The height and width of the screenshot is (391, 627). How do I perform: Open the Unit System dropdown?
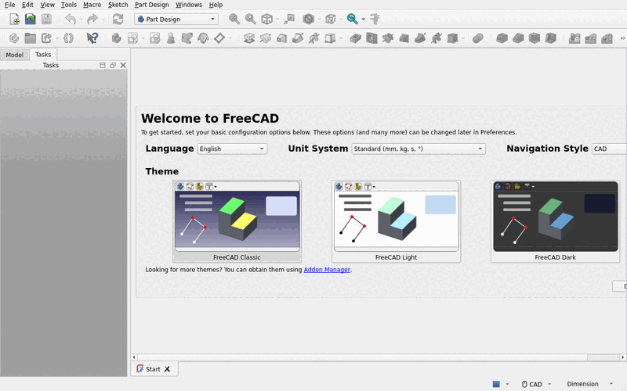point(419,149)
